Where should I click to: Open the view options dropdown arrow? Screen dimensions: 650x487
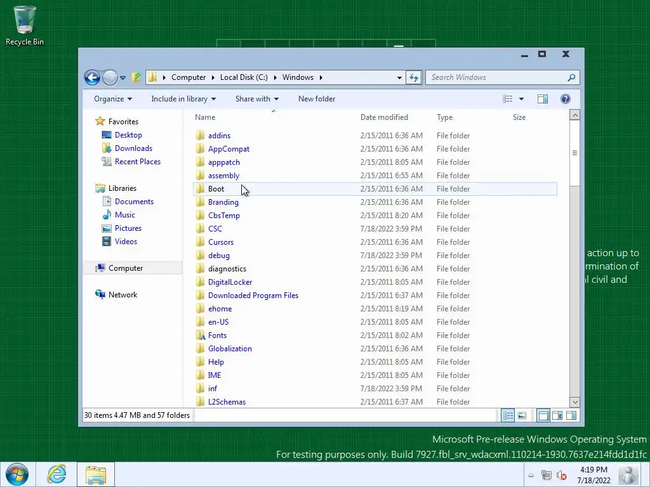522,99
